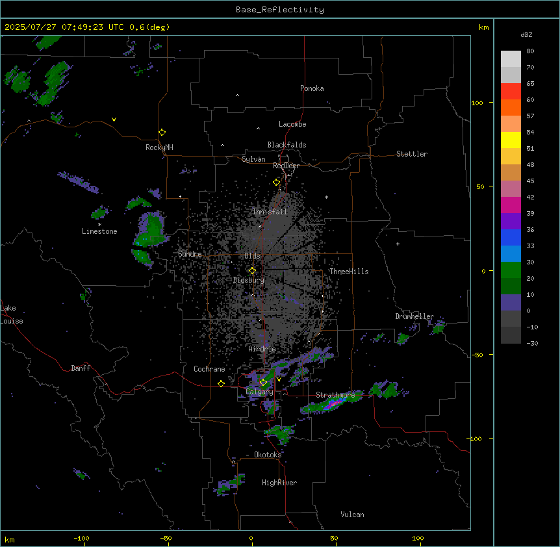This screenshot has width=560, height=547.
Task: Click the RedDeer city label
Action: coord(286,166)
